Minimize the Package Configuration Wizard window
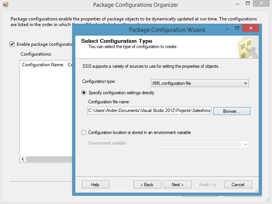The width and height of the screenshot is (272, 204). coord(226,29)
